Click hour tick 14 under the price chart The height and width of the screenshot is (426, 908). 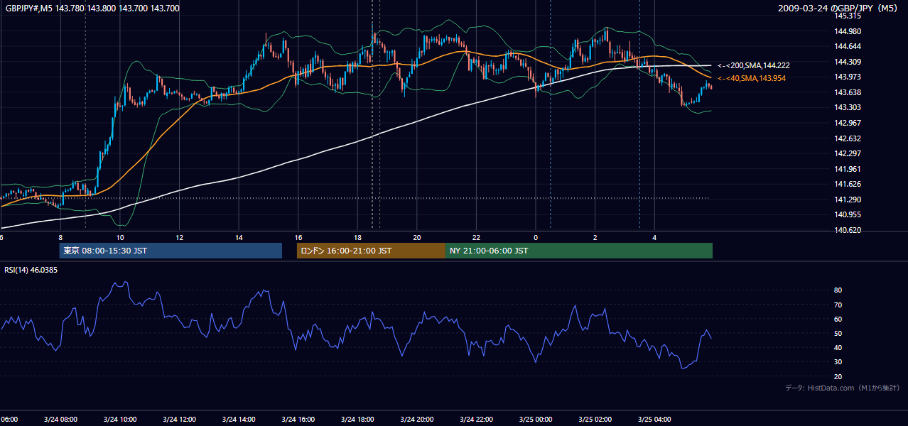(x=239, y=237)
